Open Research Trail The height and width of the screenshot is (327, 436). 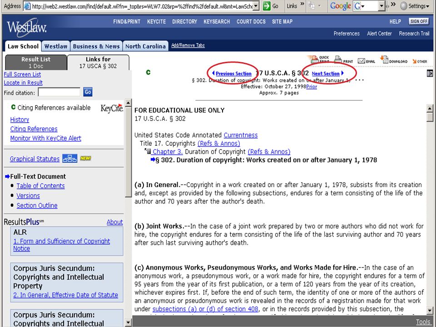click(x=414, y=34)
